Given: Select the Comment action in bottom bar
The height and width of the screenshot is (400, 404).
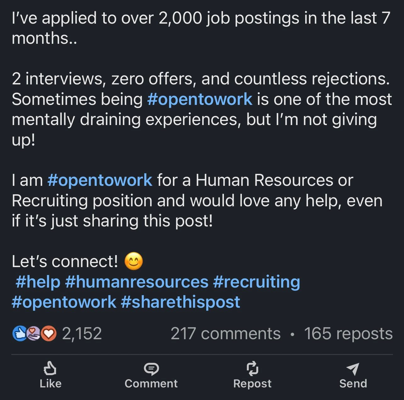Looking at the screenshot, I should 151,383.
